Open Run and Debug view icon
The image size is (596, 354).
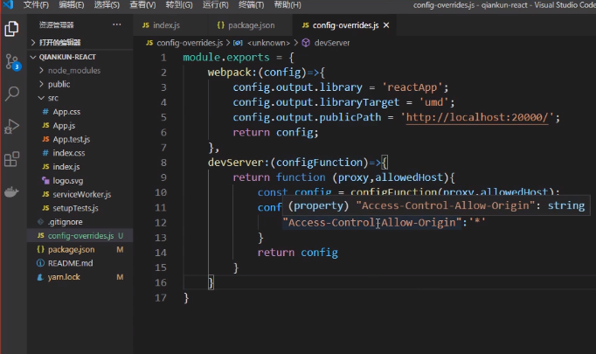coord(11,126)
